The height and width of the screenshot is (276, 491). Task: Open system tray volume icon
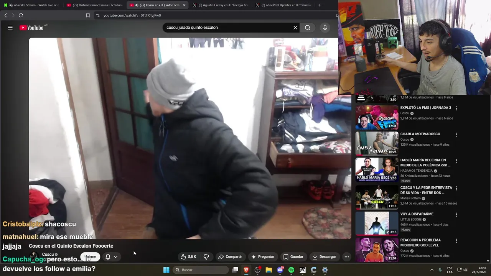pyautogui.click(x=465, y=270)
